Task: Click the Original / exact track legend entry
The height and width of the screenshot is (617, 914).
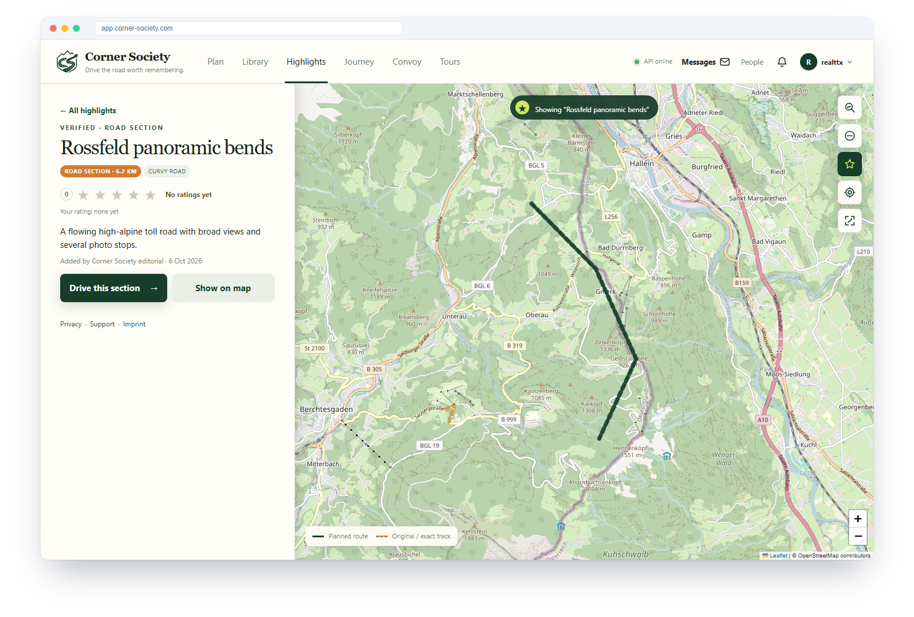Action: (413, 536)
